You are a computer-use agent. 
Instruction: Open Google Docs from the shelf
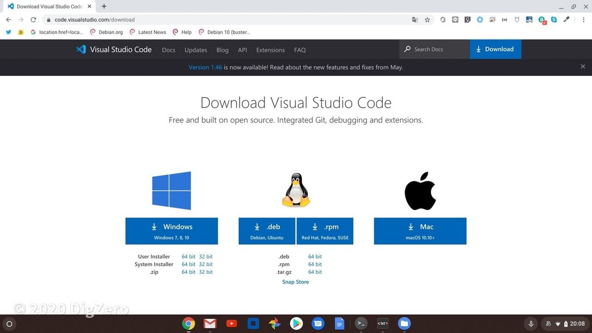coord(339,324)
